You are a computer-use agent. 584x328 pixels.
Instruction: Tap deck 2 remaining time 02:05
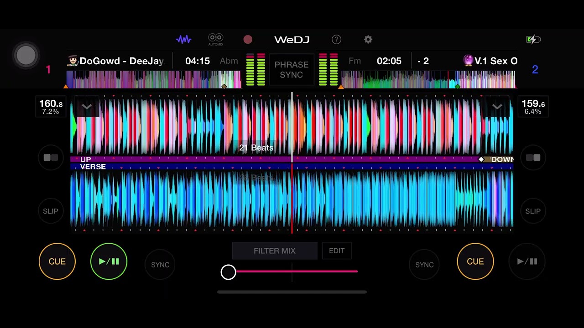389,61
